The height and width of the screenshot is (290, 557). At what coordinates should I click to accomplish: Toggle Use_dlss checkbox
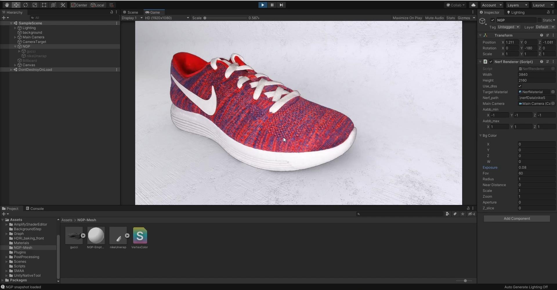[x=520, y=86]
